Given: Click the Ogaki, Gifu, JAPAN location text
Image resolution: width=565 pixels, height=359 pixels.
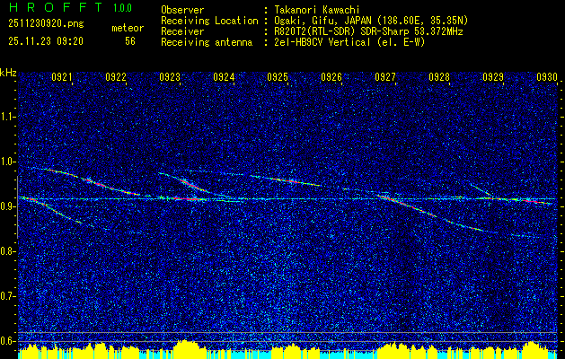Looking at the screenshot, I should [x=371, y=21].
